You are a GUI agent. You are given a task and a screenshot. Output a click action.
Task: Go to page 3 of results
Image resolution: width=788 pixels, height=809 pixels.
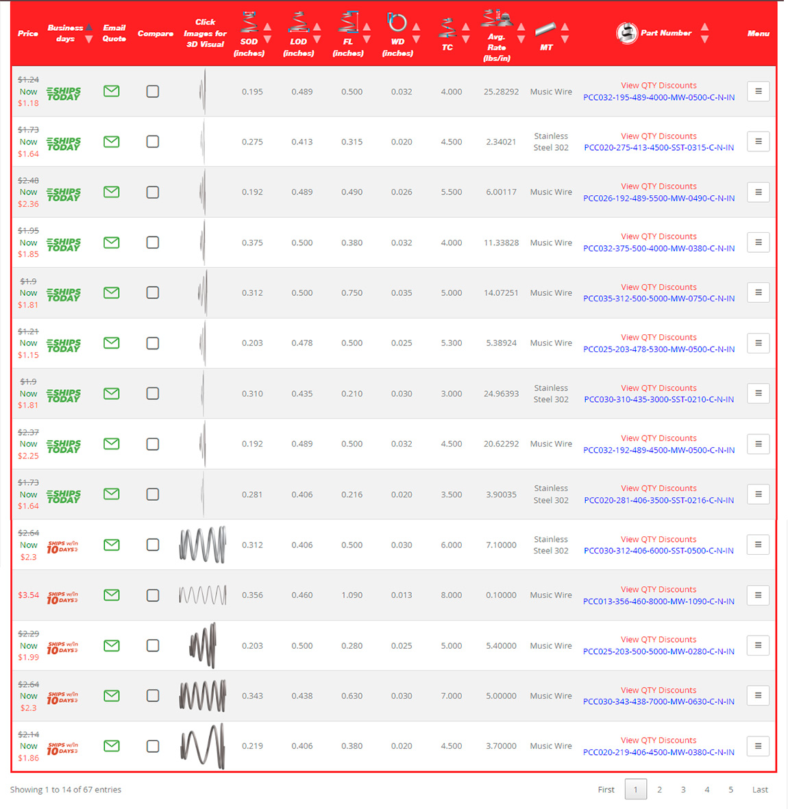pos(682,789)
